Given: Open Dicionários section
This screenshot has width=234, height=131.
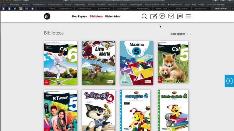Looking at the screenshot, I should coord(112,16).
